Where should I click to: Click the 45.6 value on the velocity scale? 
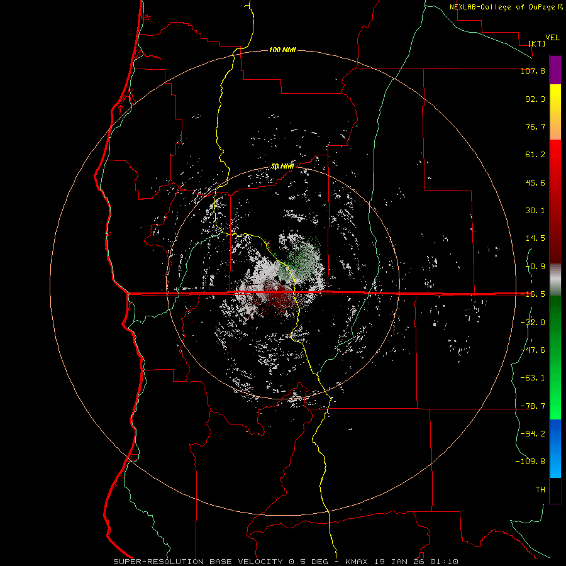(x=535, y=182)
